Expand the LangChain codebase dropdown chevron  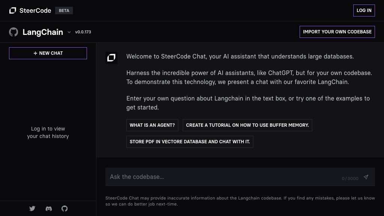click(69, 32)
